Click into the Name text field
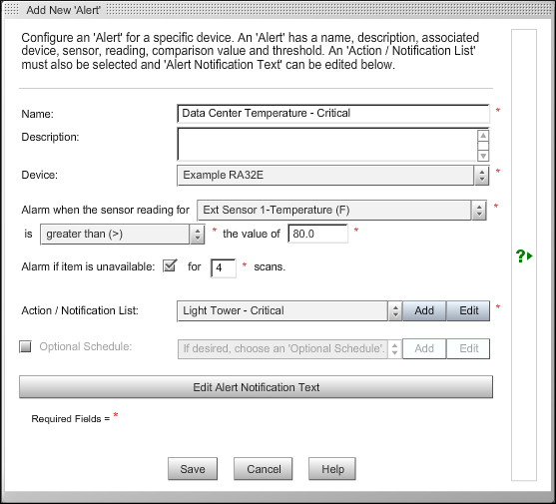 pos(333,114)
